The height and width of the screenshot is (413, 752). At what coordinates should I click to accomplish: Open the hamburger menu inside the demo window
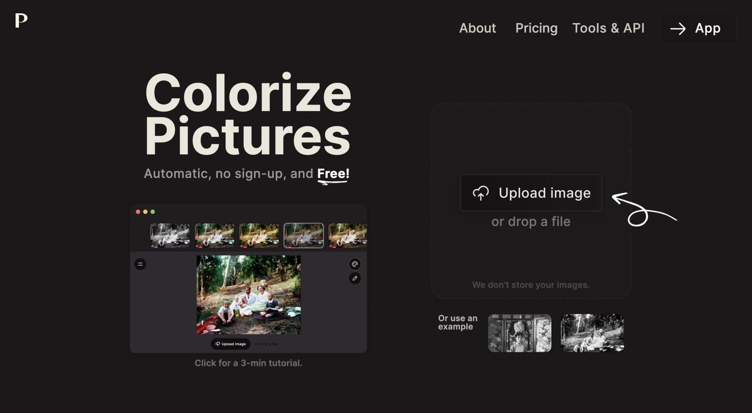(x=140, y=264)
